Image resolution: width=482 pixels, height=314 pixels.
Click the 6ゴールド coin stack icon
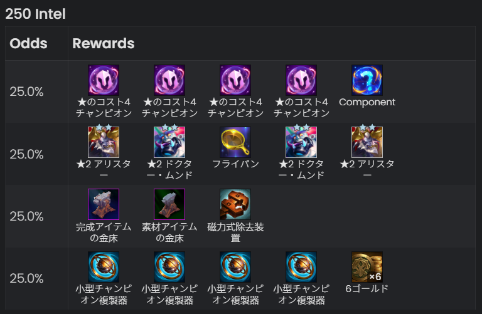tap(367, 267)
